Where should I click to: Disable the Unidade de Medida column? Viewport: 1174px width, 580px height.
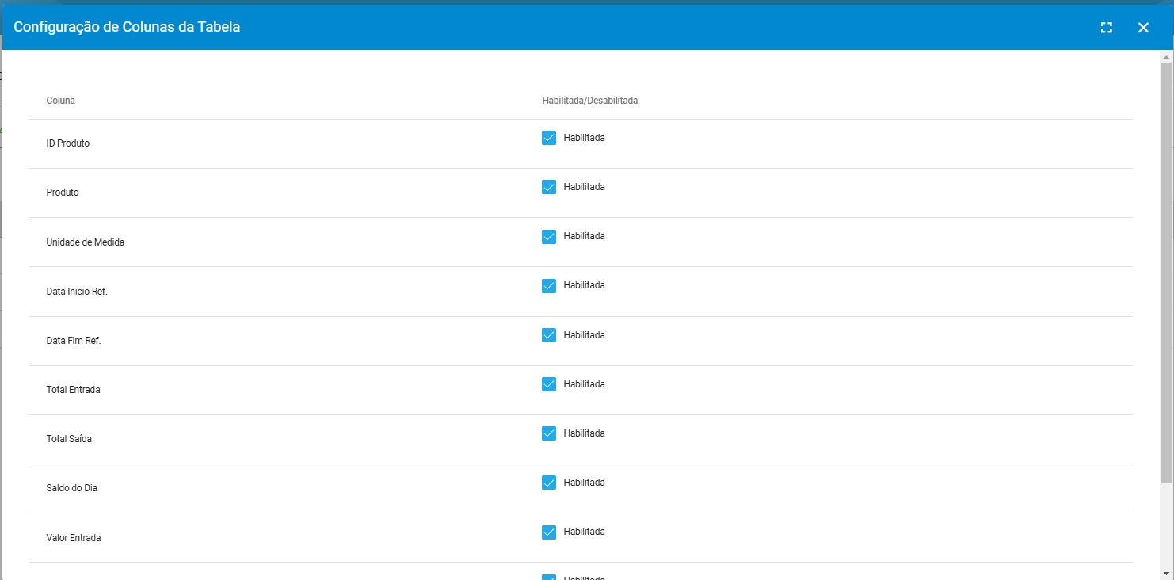pyautogui.click(x=549, y=236)
